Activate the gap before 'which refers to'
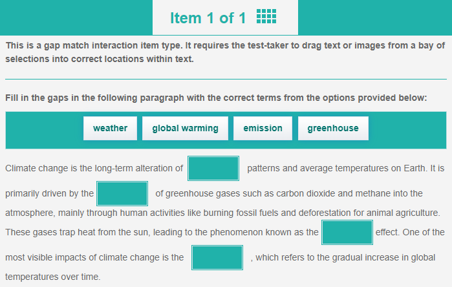 click(x=217, y=257)
